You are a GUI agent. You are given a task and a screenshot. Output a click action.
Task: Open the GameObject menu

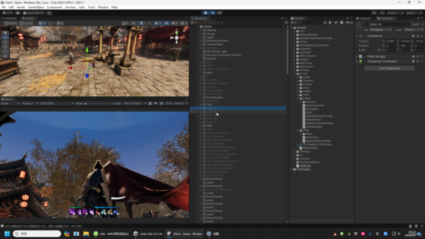(x=36, y=7)
